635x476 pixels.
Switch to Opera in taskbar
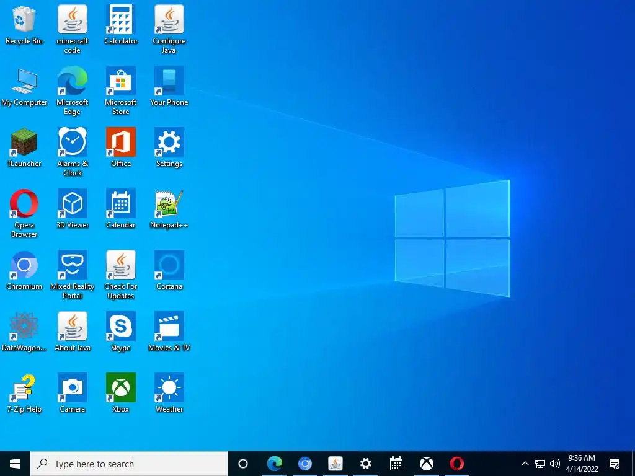457,464
